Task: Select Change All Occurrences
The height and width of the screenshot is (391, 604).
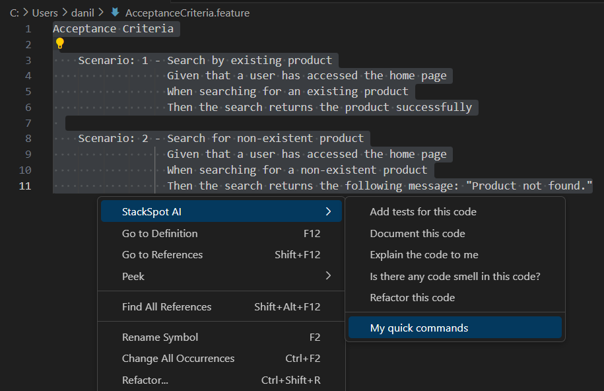Action: pyautogui.click(x=221, y=358)
